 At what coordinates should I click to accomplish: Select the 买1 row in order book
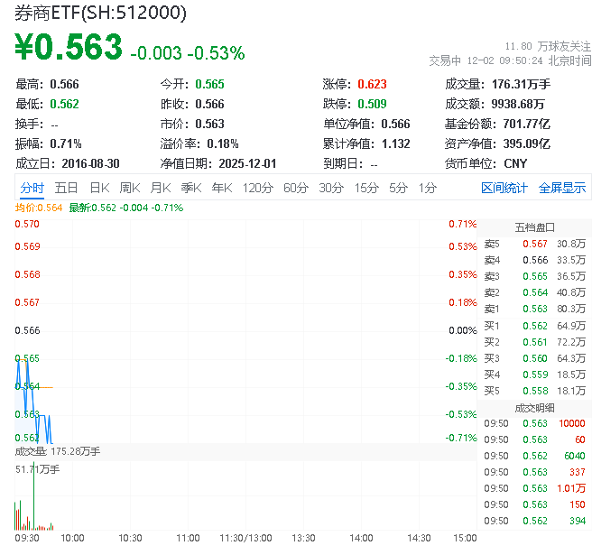coord(534,325)
